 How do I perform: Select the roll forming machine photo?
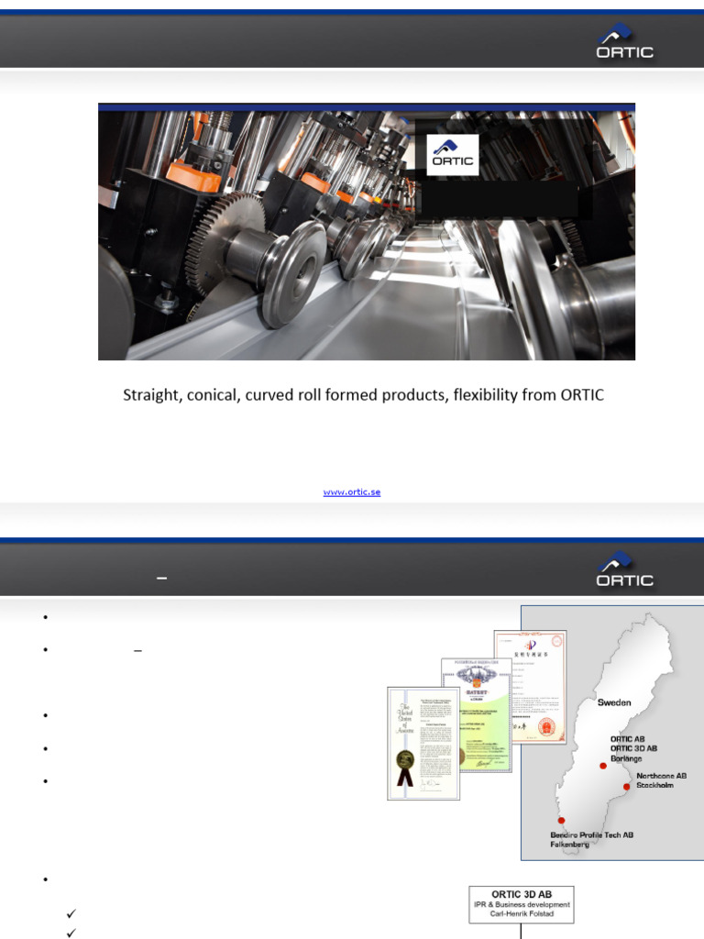click(367, 232)
